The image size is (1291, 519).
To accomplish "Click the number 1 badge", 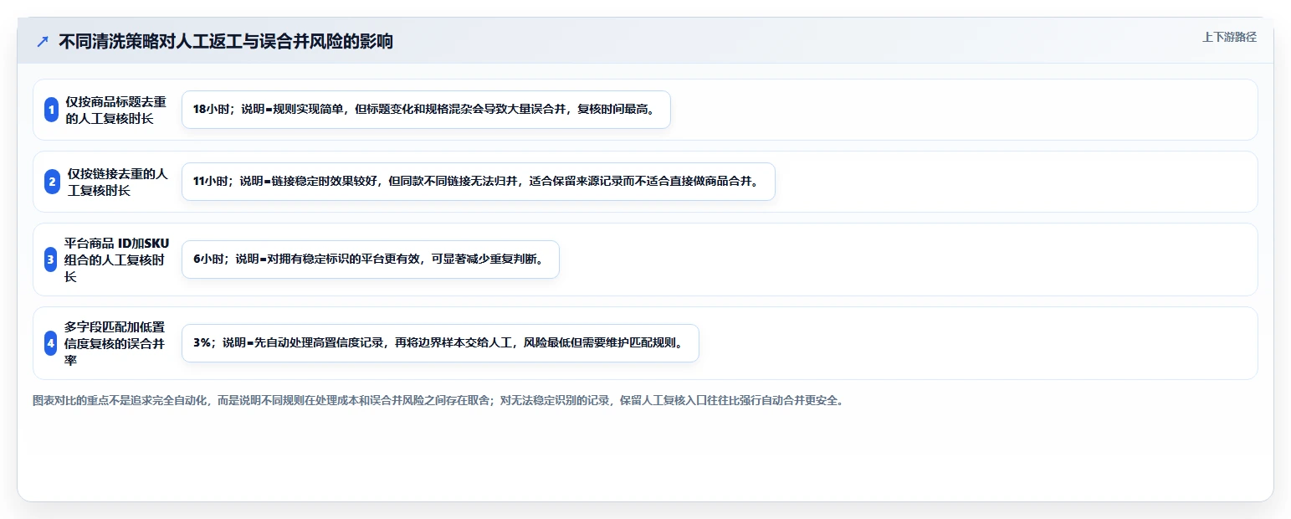I will (51, 110).
